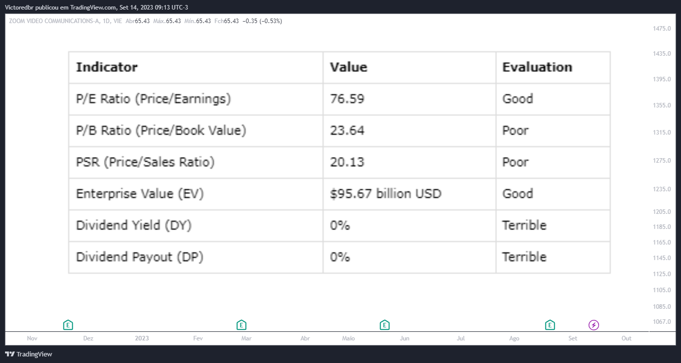Open the earnings marker beside Mar

point(241,325)
